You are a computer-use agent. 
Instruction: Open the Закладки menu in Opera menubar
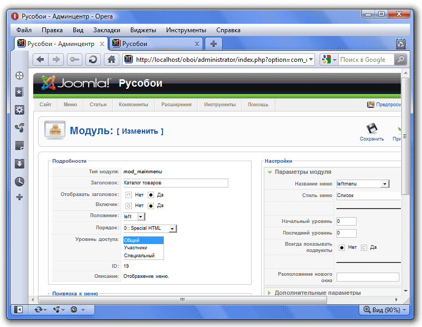click(107, 30)
